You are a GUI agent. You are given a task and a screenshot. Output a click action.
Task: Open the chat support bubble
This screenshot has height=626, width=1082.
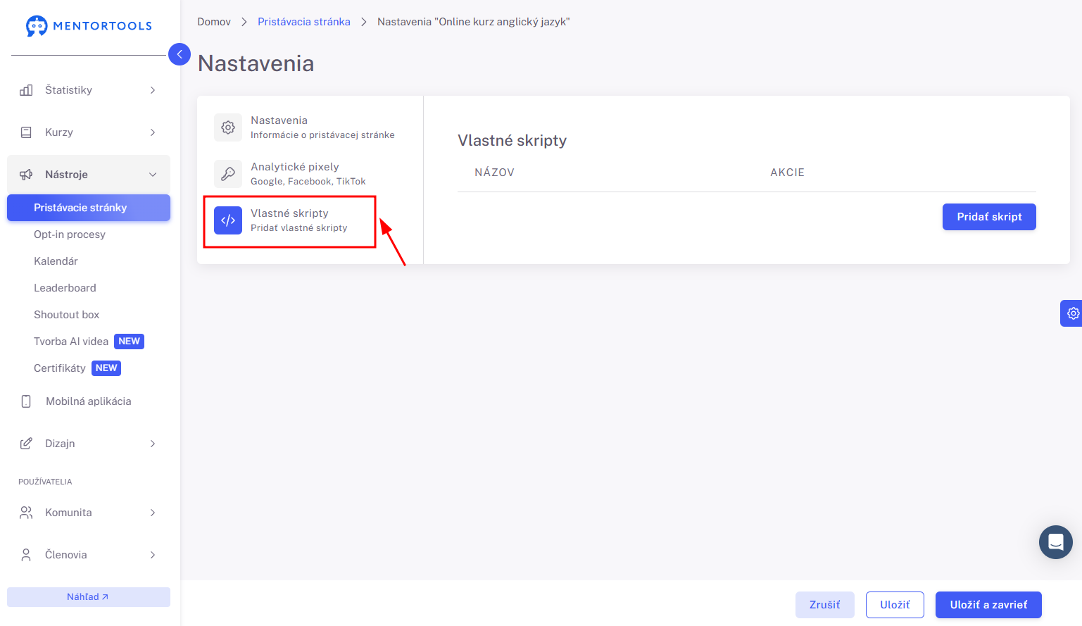1056,542
